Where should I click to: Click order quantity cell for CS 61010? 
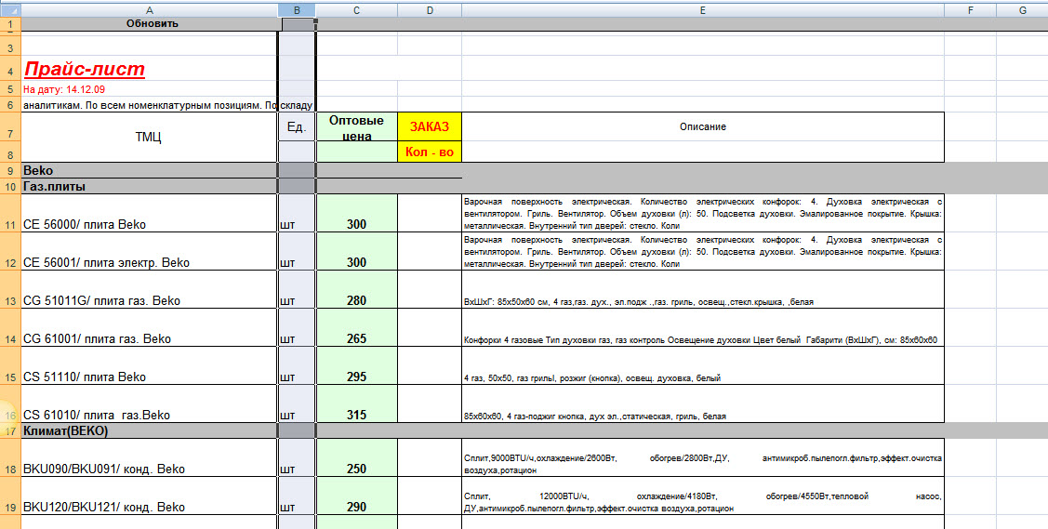coord(429,403)
